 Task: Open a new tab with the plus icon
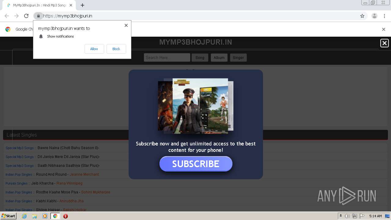pyautogui.click(x=82, y=5)
